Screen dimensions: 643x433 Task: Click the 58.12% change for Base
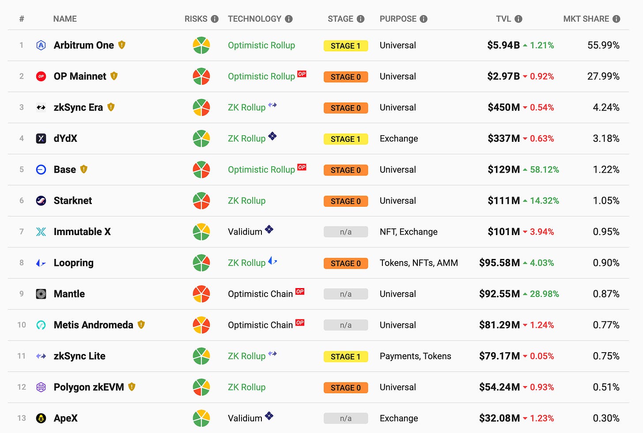tap(545, 170)
